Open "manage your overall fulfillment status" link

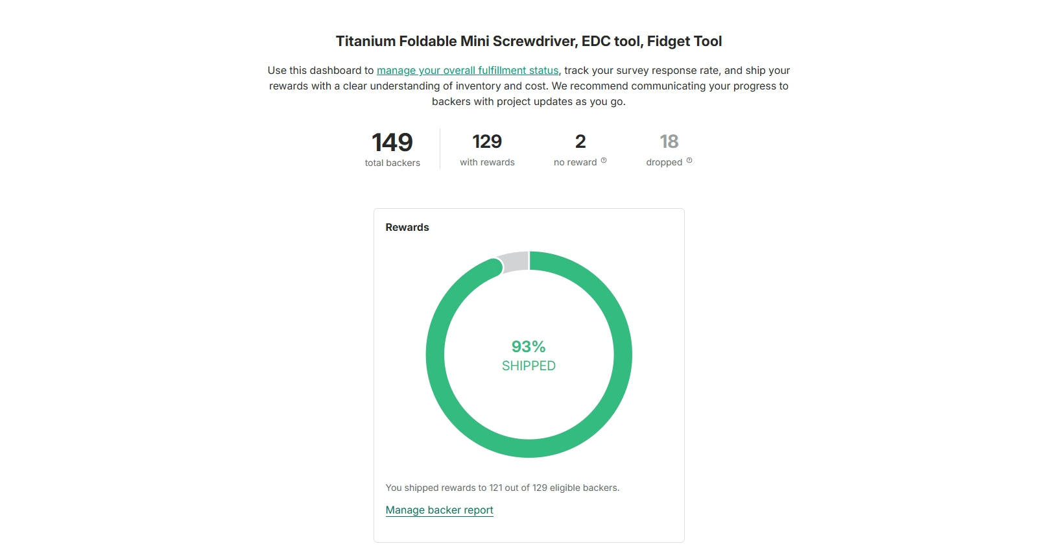coord(467,71)
